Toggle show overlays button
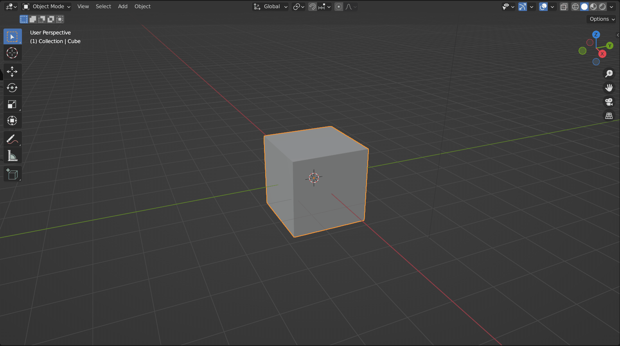620x346 pixels. click(543, 7)
